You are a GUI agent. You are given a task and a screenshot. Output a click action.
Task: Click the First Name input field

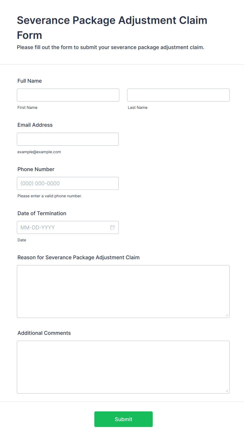(68, 95)
